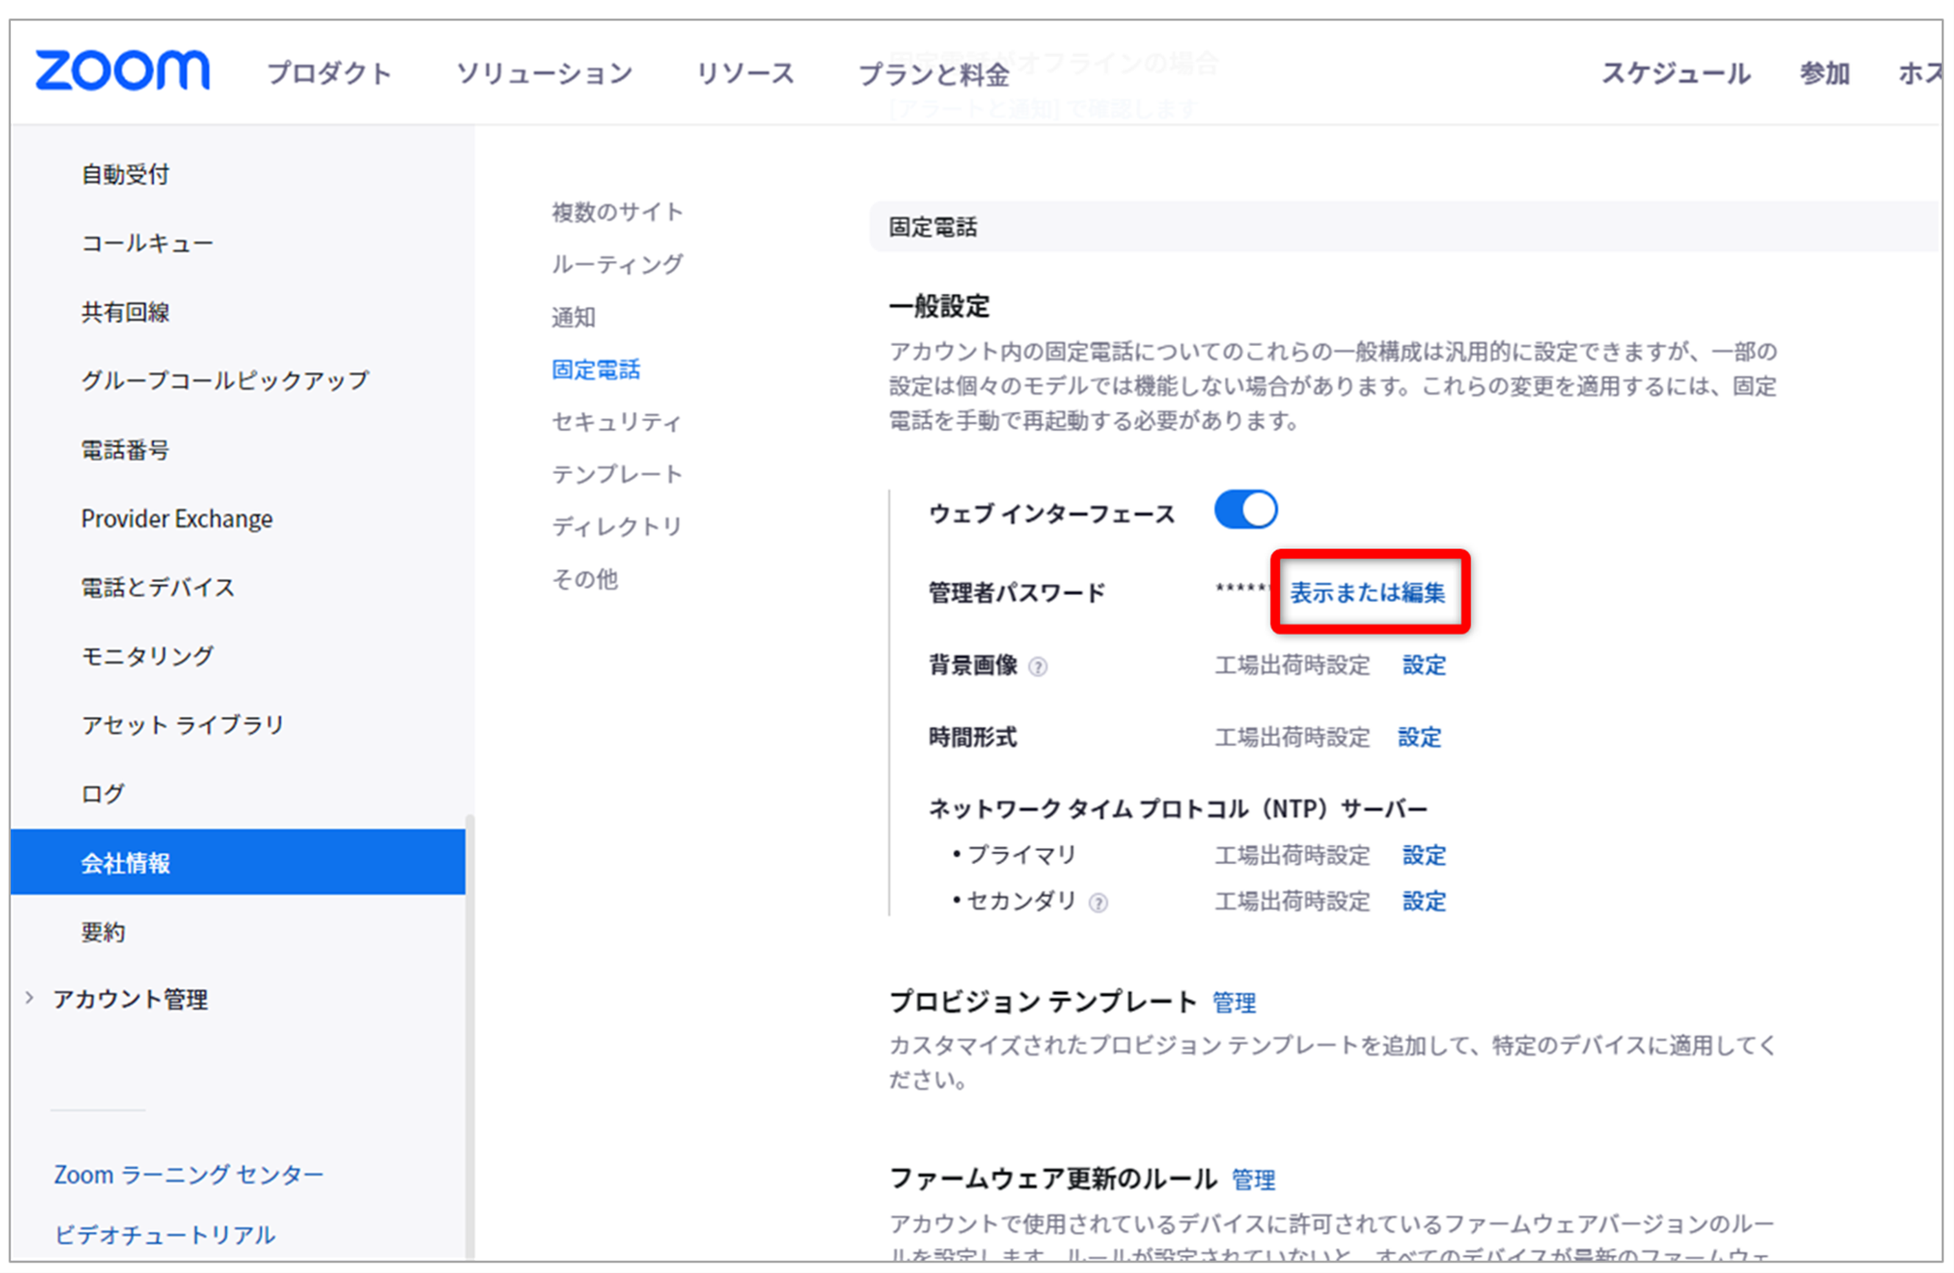
Task: Select ログ in the sidebar
Action: pos(103,795)
